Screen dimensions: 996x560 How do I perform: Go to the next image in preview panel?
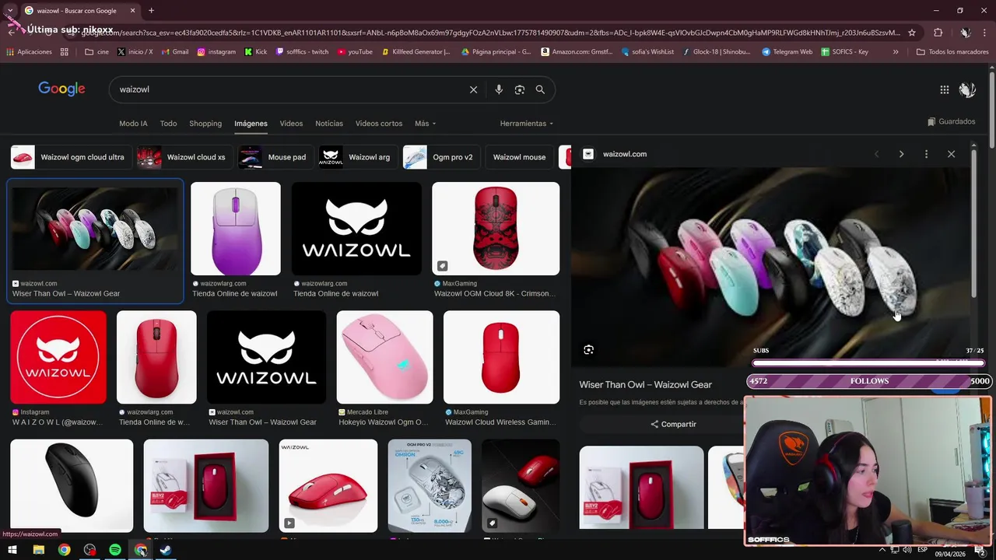click(x=901, y=154)
